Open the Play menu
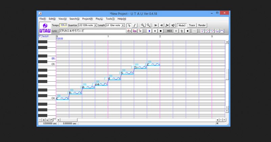 [x=99, y=19]
